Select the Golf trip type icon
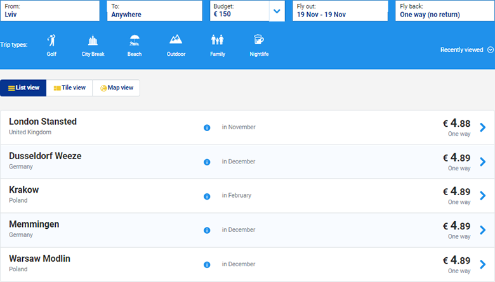The image size is (495, 282). point(51,41)
